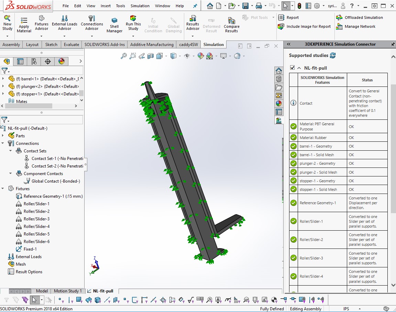Open the Apply Material tool
Screen dimensions: 396x312
(x=24, y=24)
